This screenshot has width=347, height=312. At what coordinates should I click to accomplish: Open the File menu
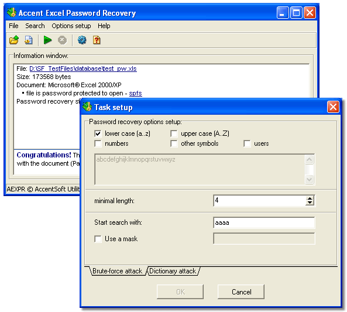(13, 26)
